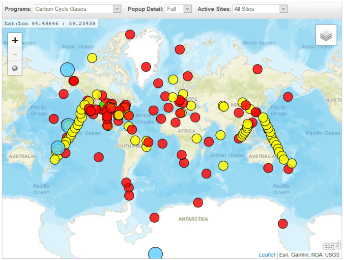
Task: Open the map layers control
Action: click(x=326, y=35)
